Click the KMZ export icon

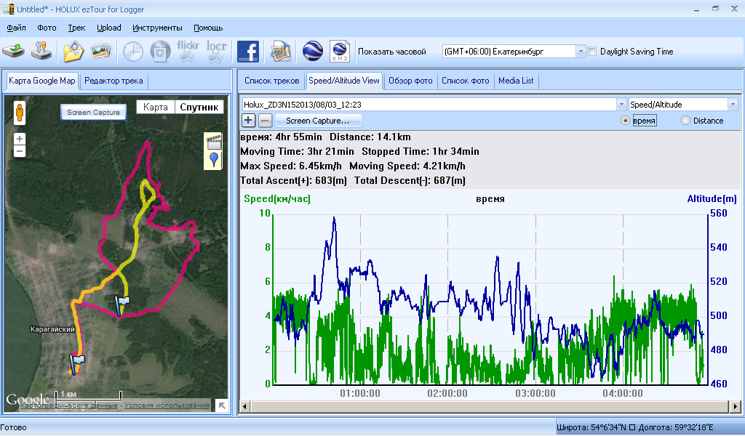pos(340,52)
